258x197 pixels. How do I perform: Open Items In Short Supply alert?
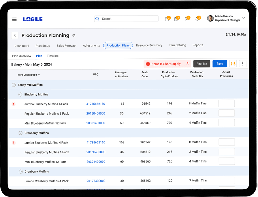[x=167, y=64]
